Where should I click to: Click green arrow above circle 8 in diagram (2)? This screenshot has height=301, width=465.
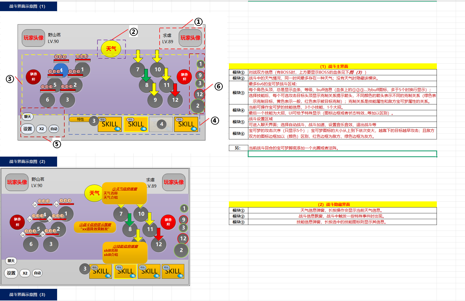(x=129, y=219)
